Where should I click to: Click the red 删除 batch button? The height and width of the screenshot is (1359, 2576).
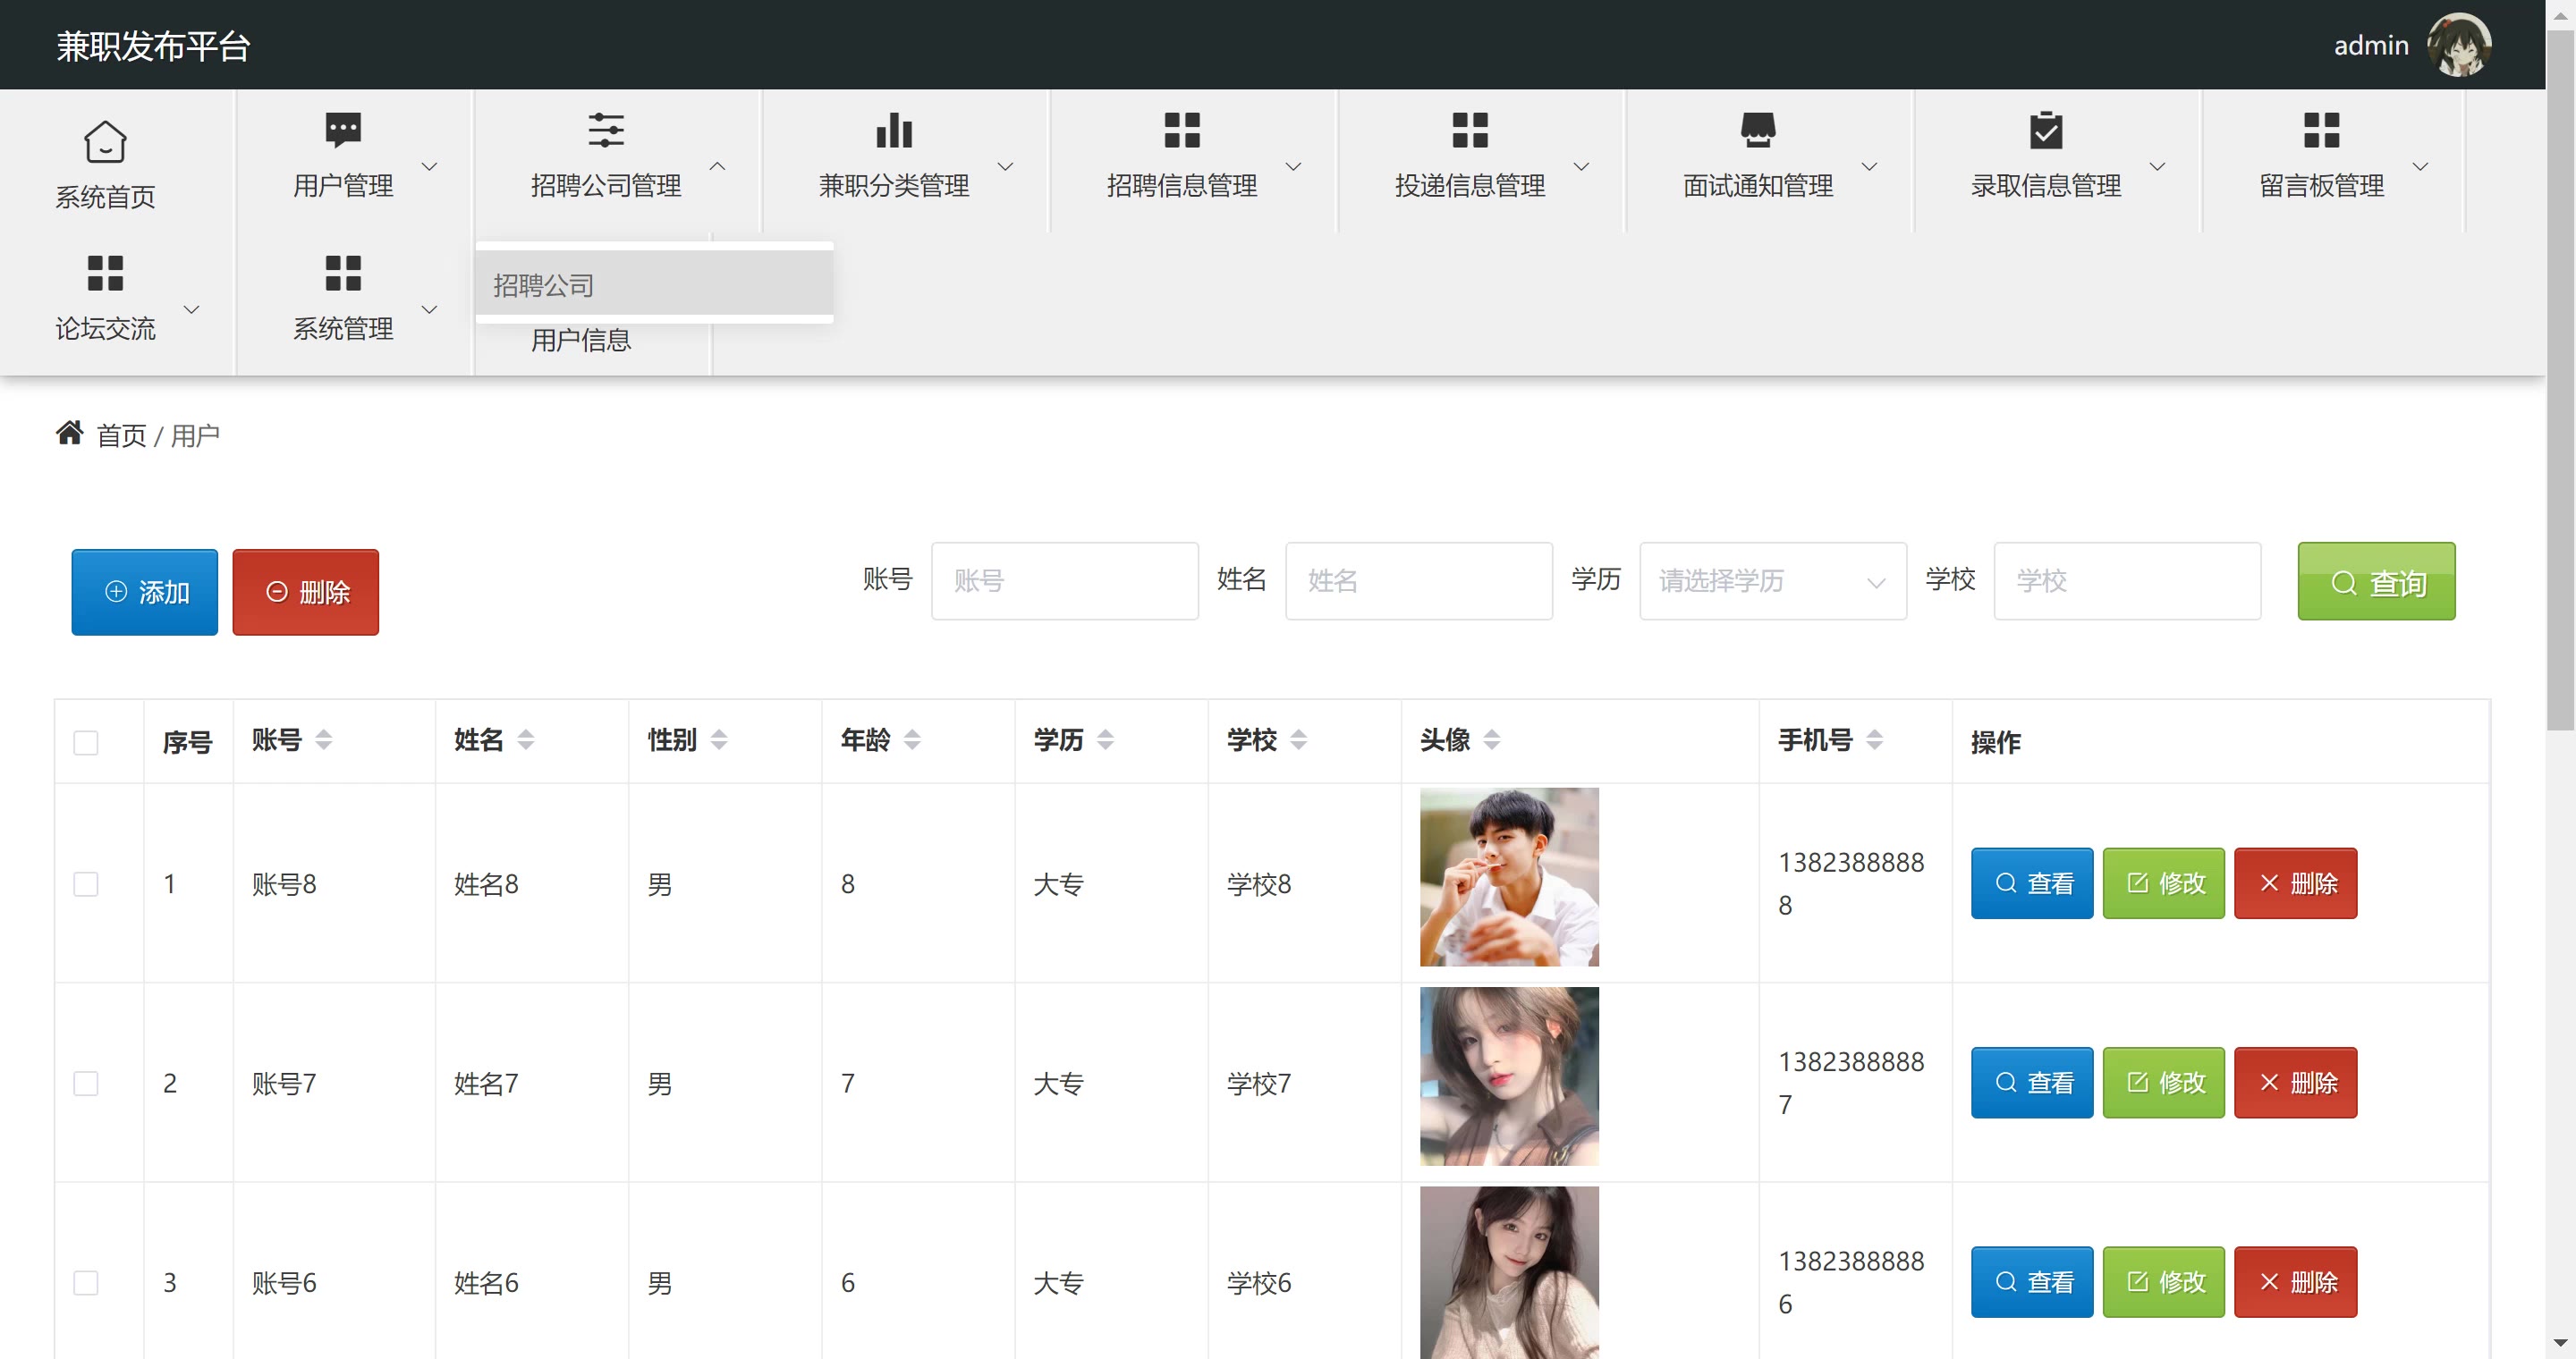pos(305,592)
